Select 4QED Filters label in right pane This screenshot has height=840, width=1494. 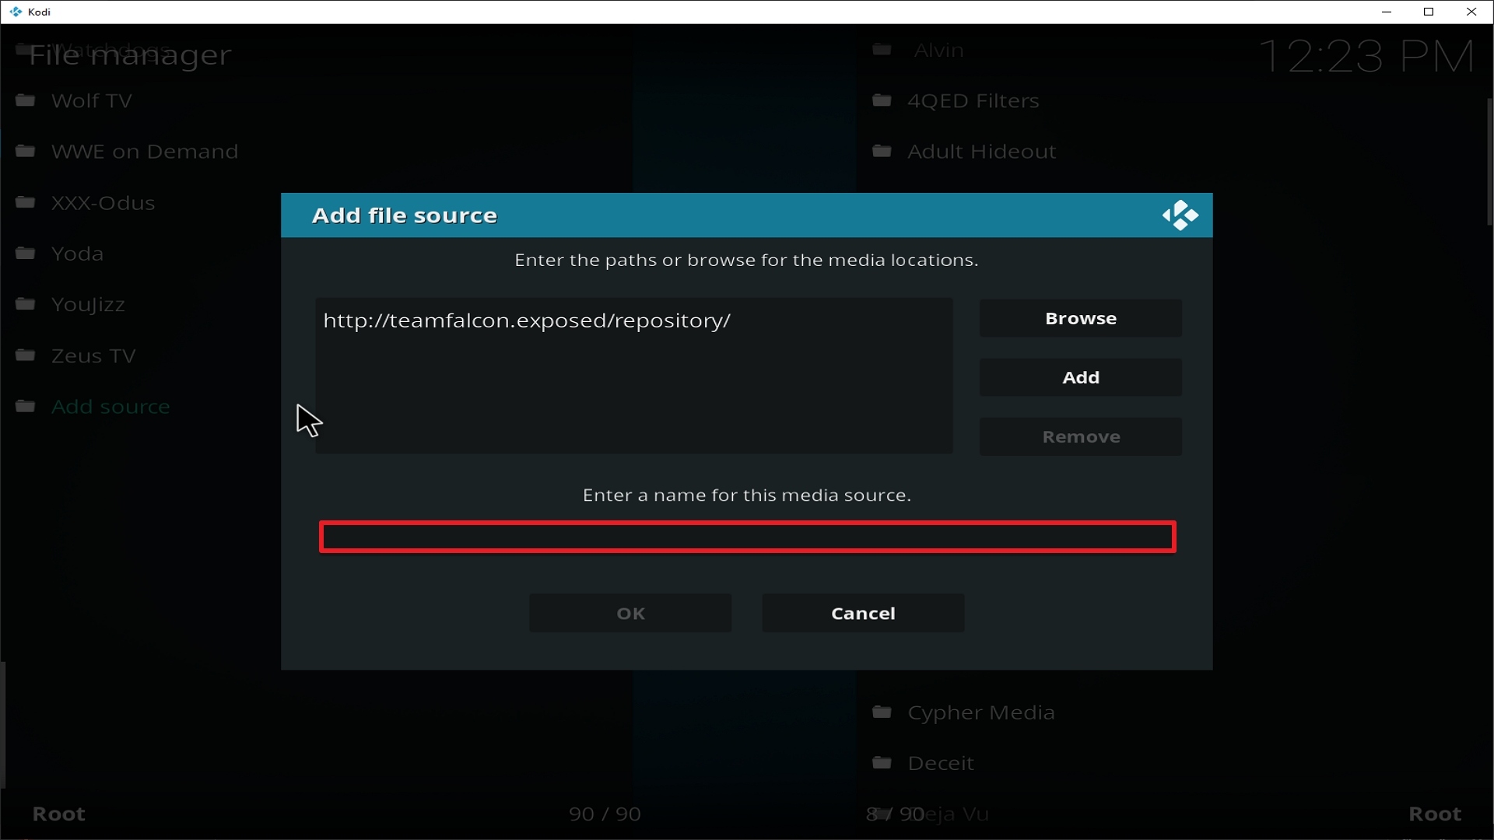(x=973, y=100)
